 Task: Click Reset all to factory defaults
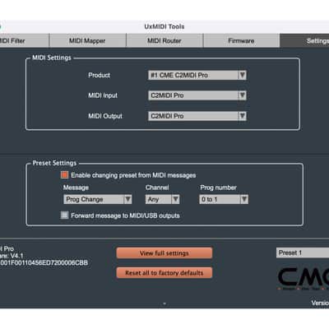point(164,273)
